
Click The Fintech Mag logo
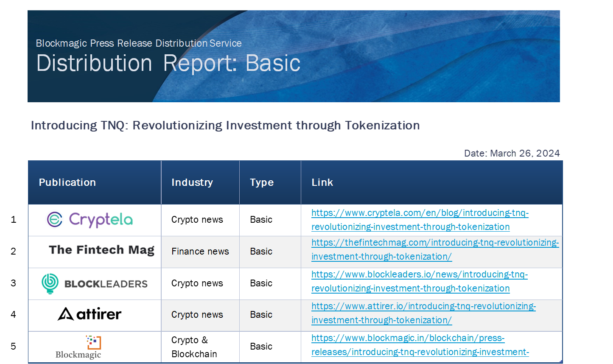pyautogui.click(x=102, y=250)
